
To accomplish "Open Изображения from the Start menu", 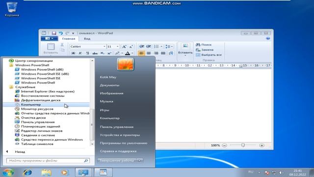I will click(x=111, y=93).
